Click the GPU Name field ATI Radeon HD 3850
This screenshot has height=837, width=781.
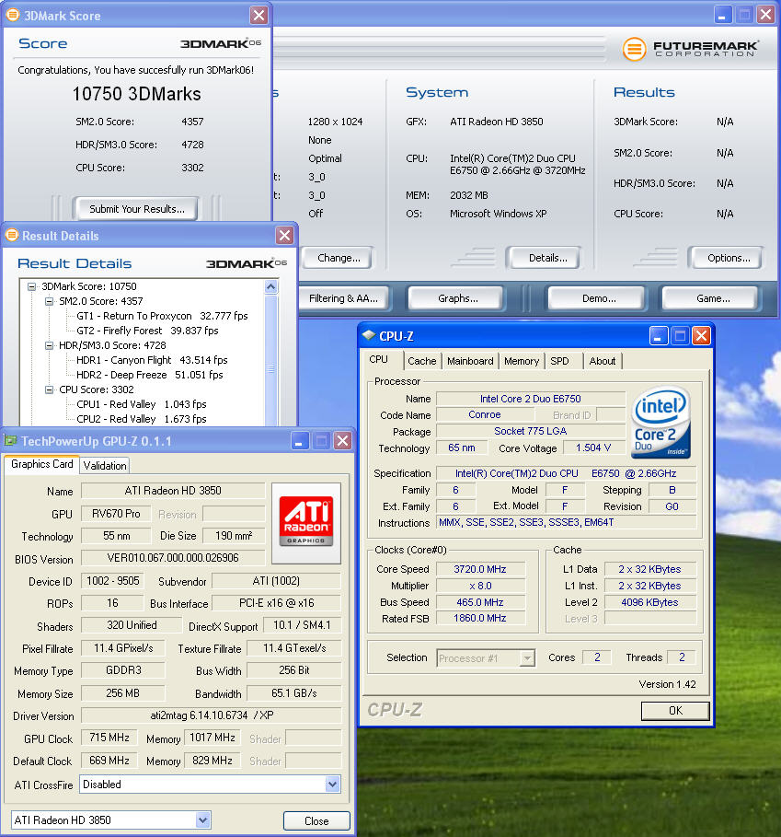[x=173, y=491]
